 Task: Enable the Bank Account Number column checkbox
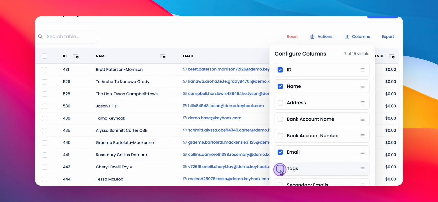280,136
